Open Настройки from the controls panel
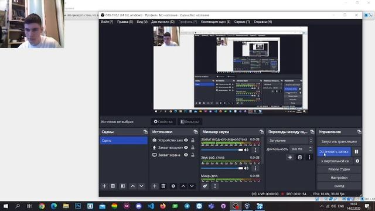The image size is (375, 211). click(339, 178)
